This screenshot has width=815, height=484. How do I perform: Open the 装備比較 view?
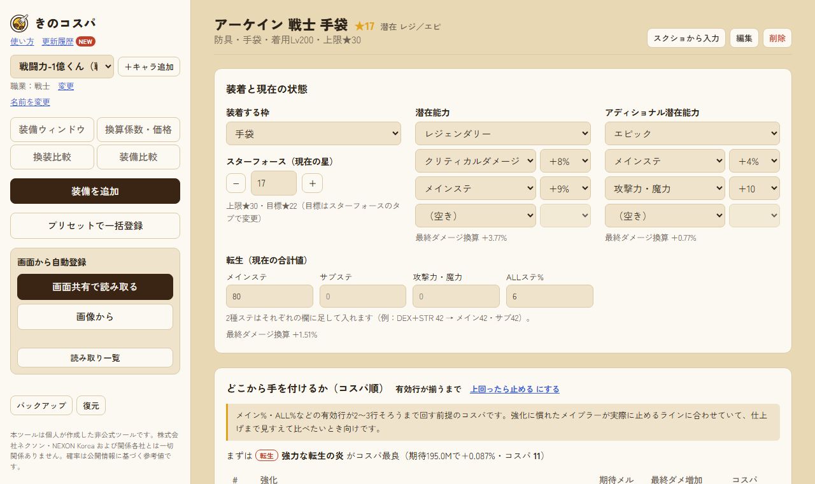click(138, 157)
